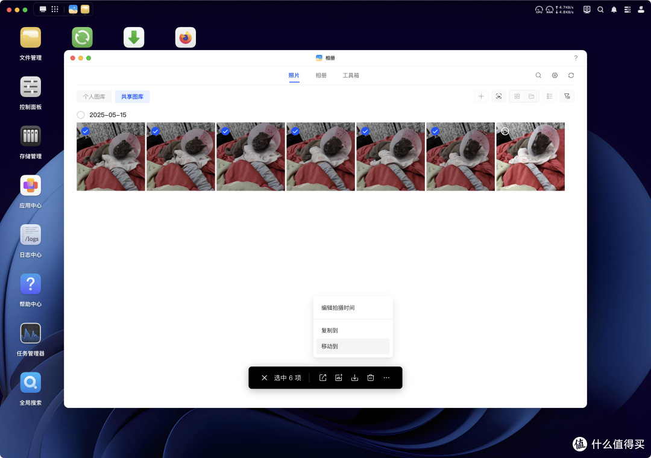Open the RAM usage indicator
Viewport: 651px width, 458px height.
pos(549,10)
